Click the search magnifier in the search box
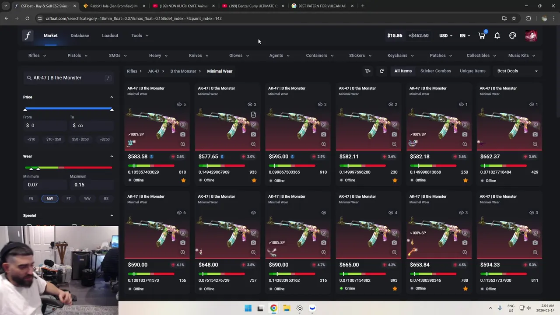This screenshot has width=560, height=315. point(29,78)
